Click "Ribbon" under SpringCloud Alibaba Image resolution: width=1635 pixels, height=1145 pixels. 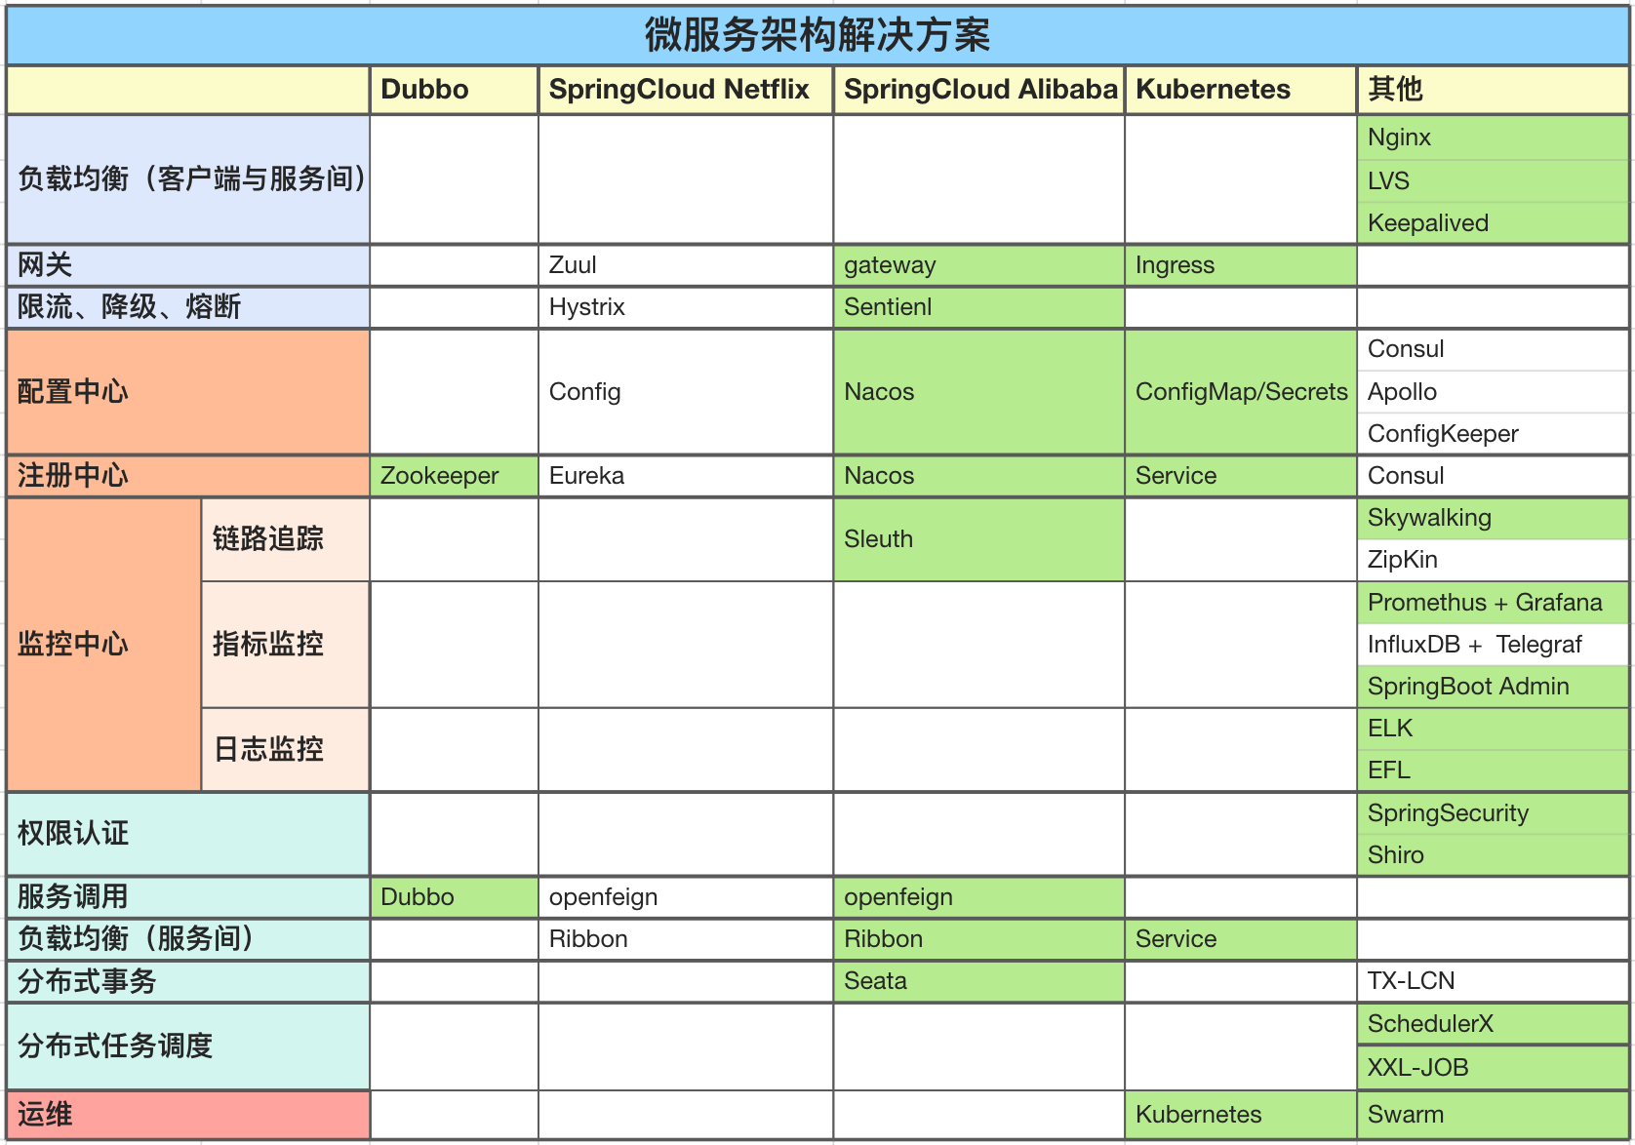click(979, 939)
